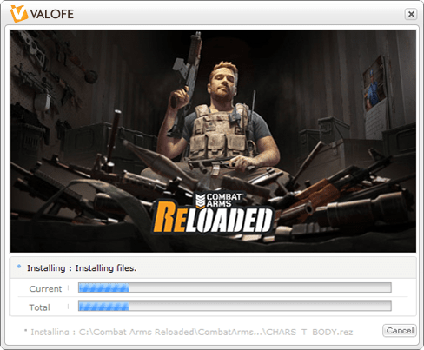
Task: Close the installer with the X button
Action: pos(411,14)
